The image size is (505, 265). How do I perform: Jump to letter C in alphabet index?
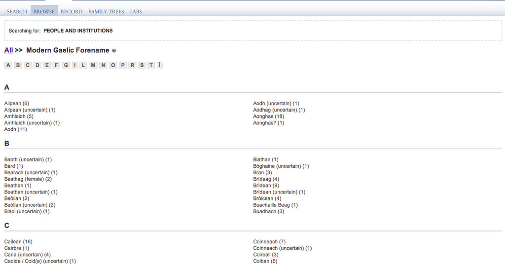click(x=28, y=65)
